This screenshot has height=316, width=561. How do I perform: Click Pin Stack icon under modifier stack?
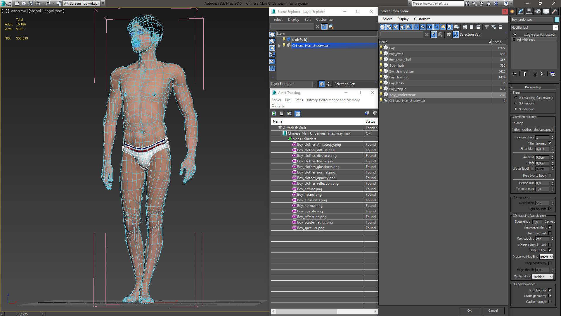pos(515,74)
